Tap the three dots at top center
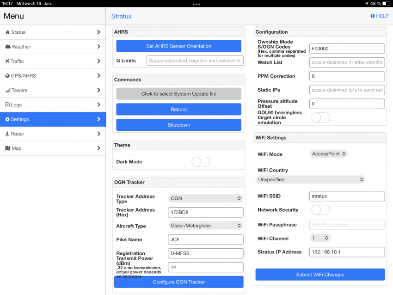Viewport: 393px width, 295px height. click(196, 4)
